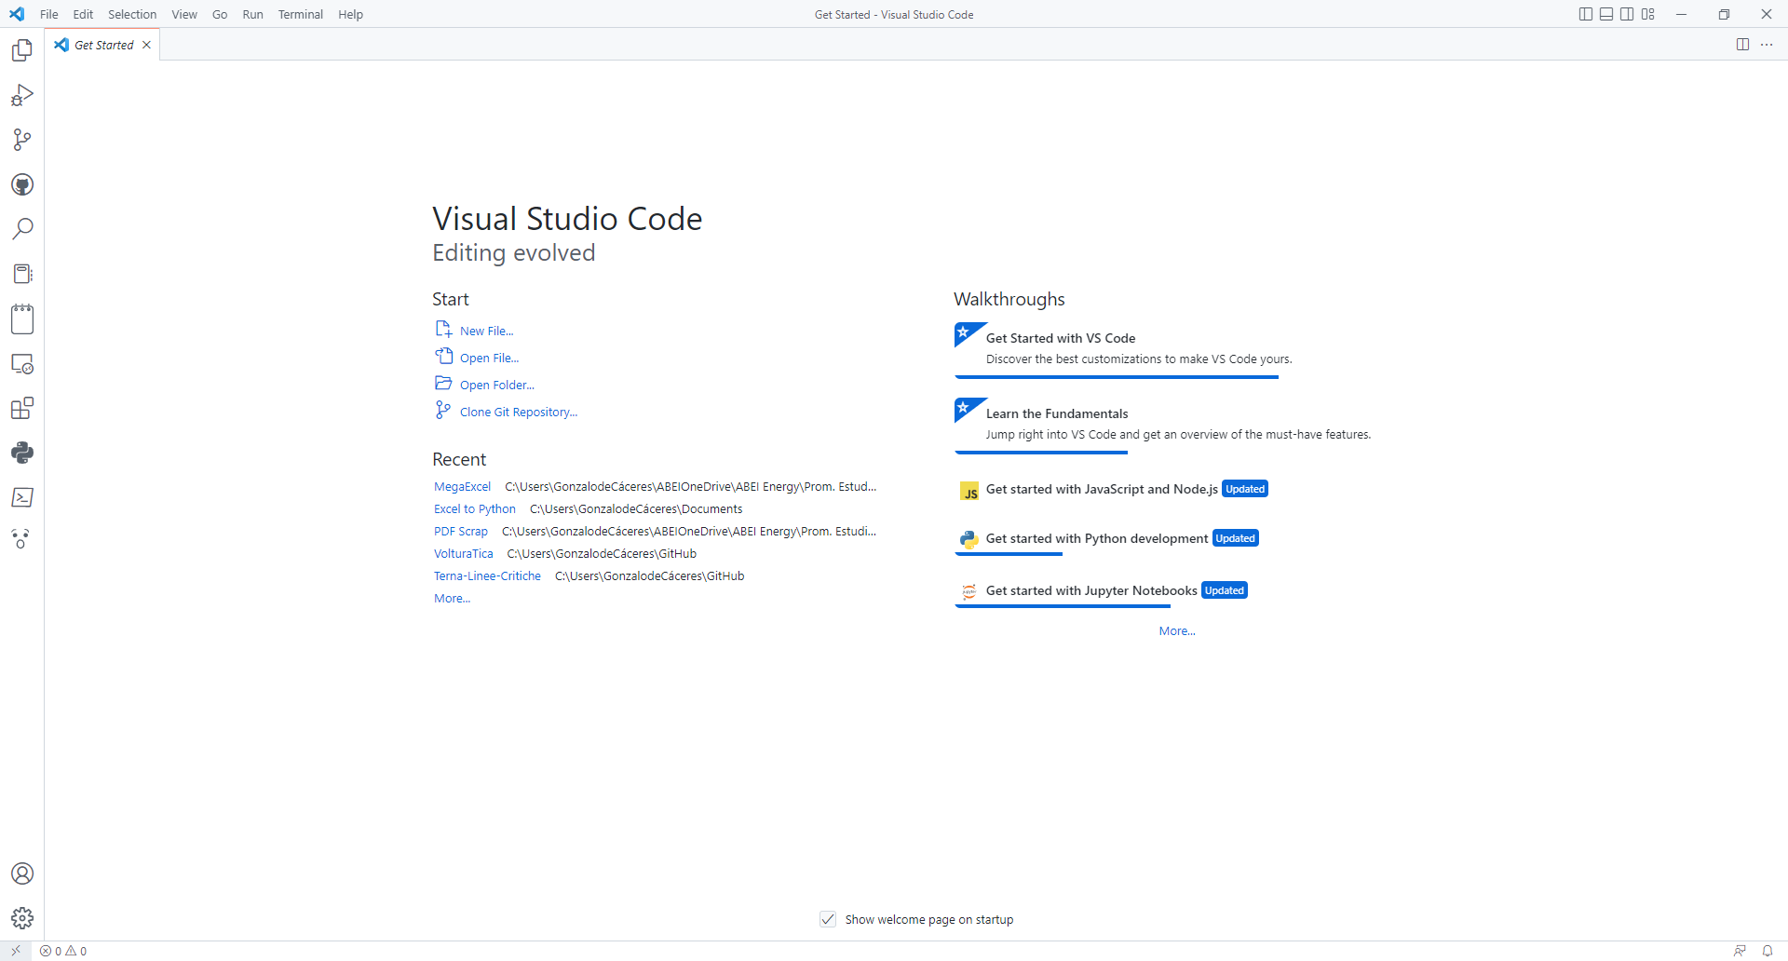Viewport: 1788px width, 961px height.
Task: Open the Explorer view in activity bar
Action: point(22,50)
